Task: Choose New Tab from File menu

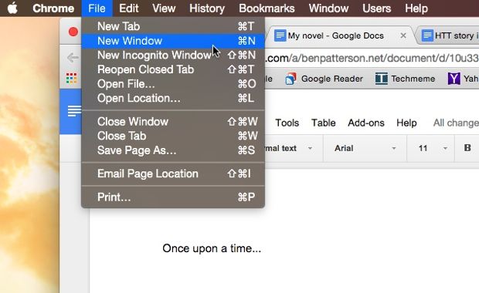Action: coord(173,26)
